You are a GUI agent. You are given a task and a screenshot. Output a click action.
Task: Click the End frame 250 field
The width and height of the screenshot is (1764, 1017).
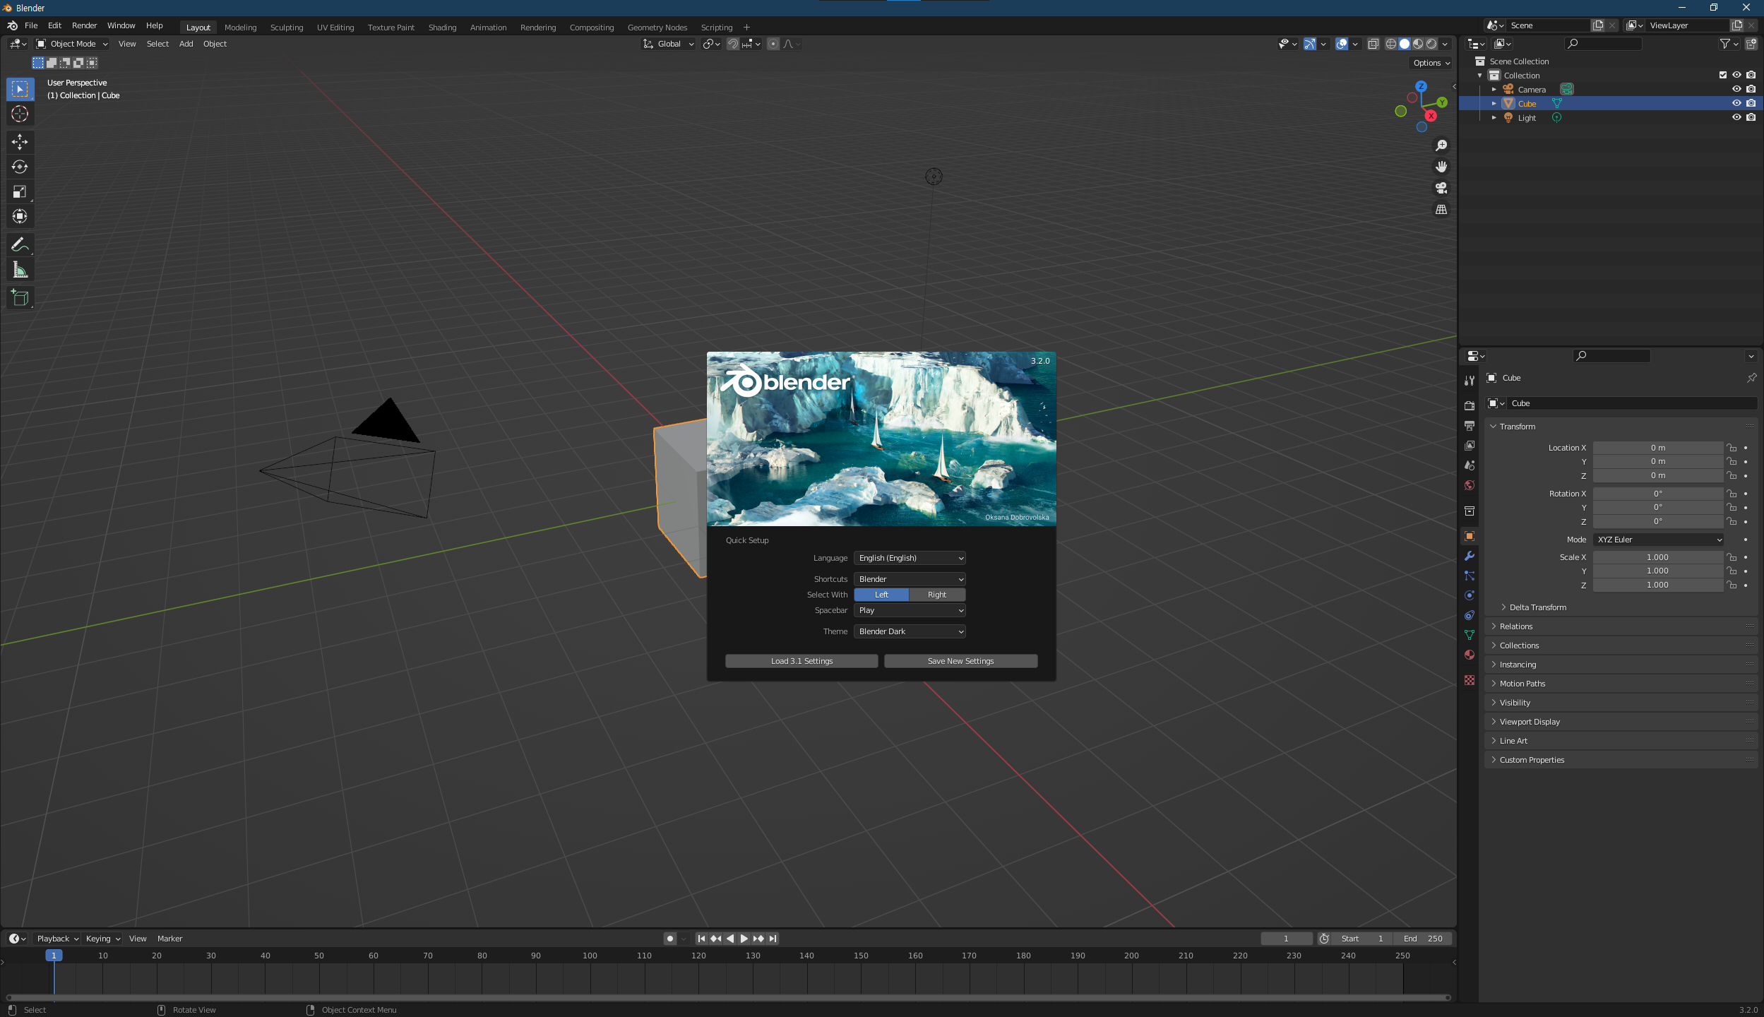pos(1424,939)
